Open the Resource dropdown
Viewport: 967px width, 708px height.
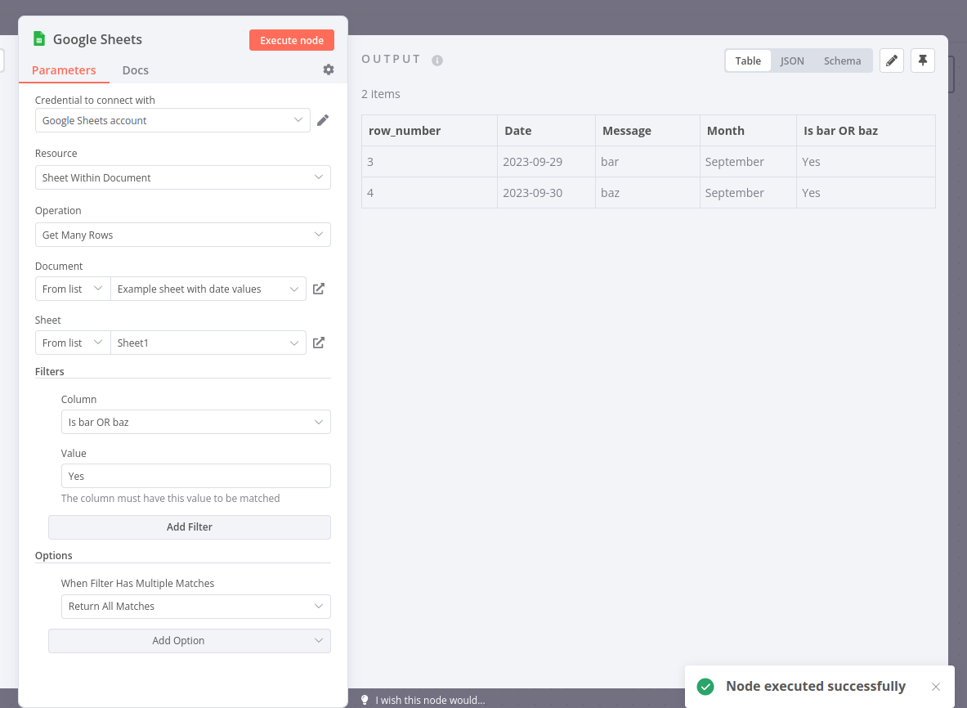182,177
